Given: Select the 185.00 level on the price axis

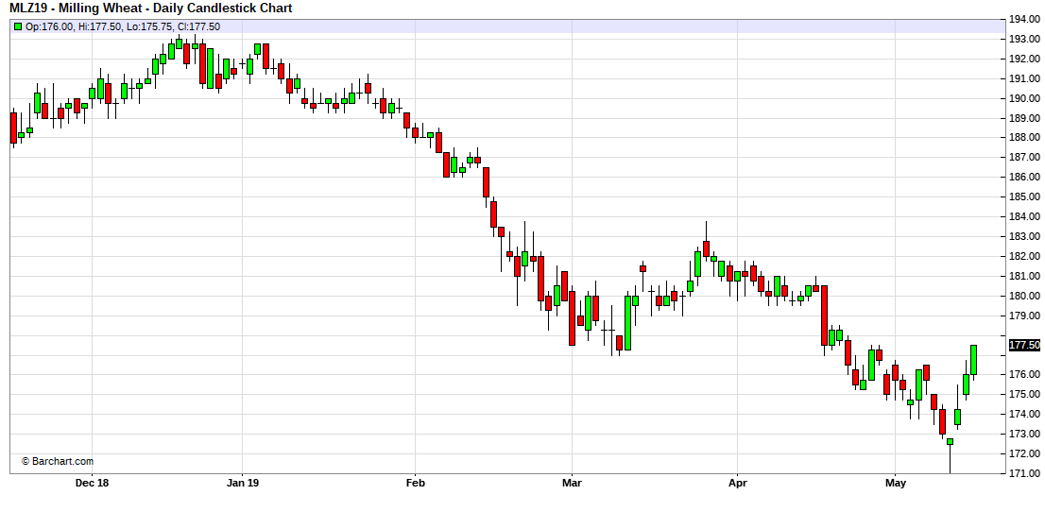Looking at the screenshot, I should click(x=1024, y=196).
